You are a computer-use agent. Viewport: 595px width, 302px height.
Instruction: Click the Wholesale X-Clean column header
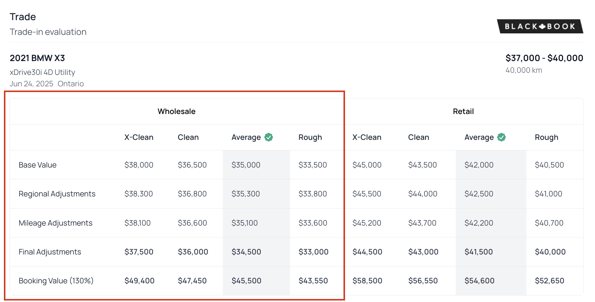tap(139, 137)
